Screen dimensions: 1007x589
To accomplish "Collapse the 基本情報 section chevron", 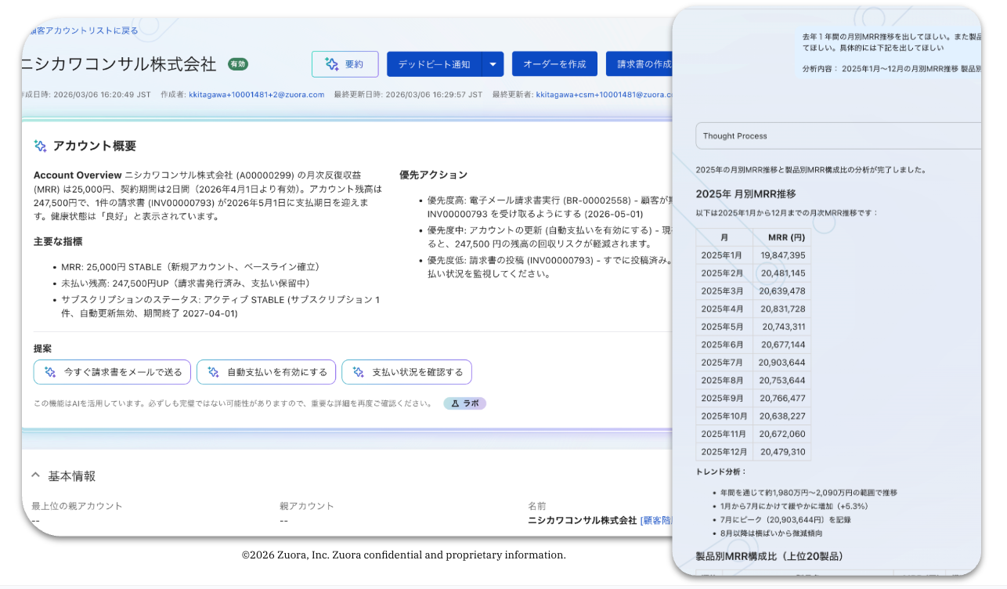I will 35,475.
